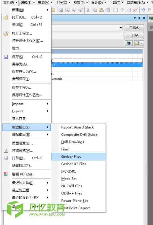Choose 全部保存(L) menu item
The height and width of the screenshot is (225, 153).
(27, 79)
